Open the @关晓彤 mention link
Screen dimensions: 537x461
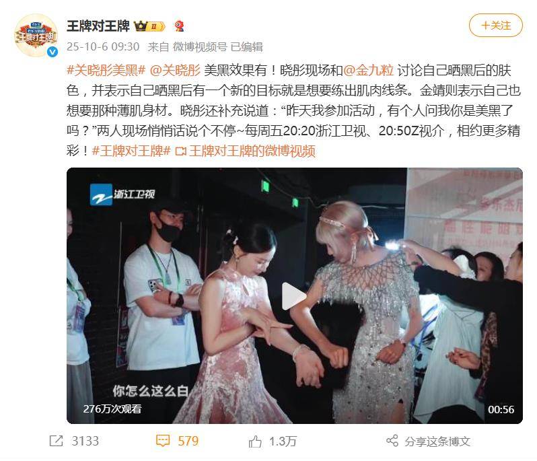[175, 70]
